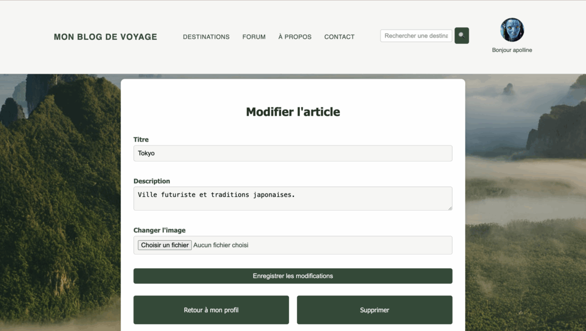
Task: Click the Aucun fichier choisi text
Action: tap(220, 245)
